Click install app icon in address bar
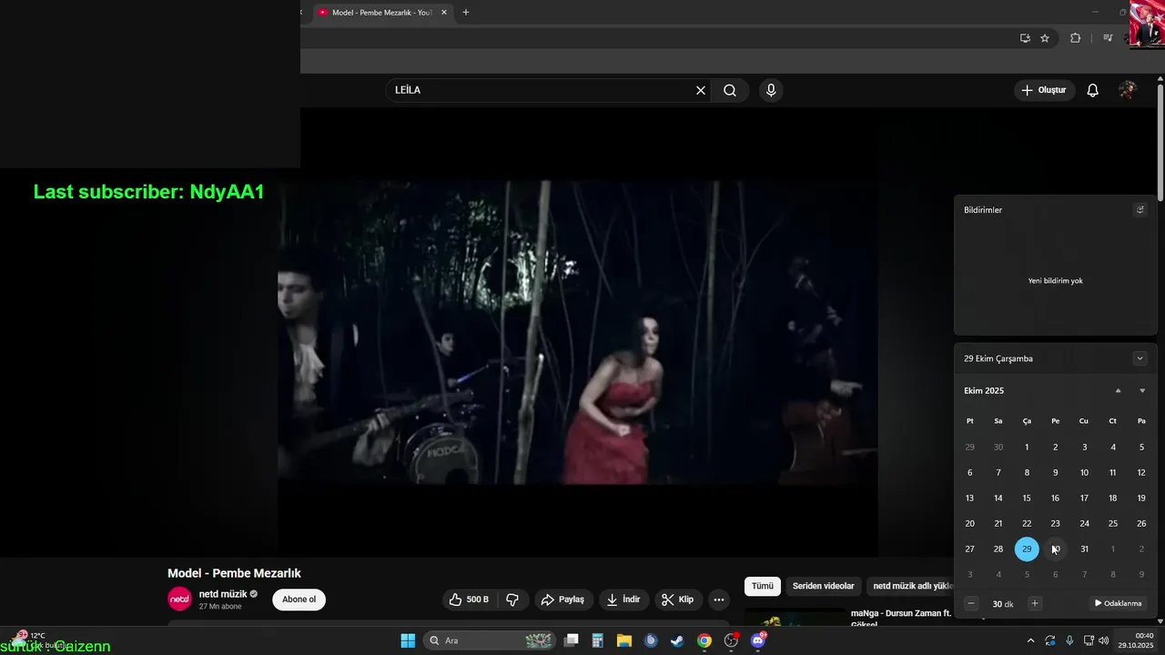This screenshot has height=655, width=1165. (1025, 38)
